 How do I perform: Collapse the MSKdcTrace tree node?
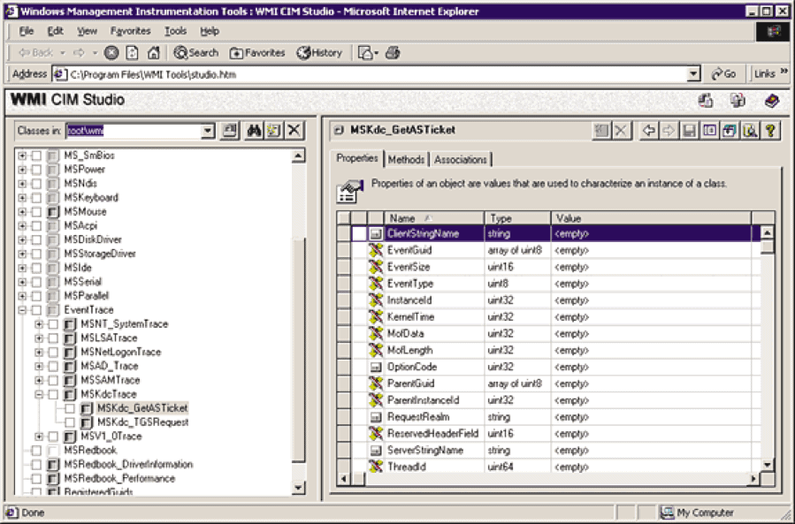coord(39,394)
